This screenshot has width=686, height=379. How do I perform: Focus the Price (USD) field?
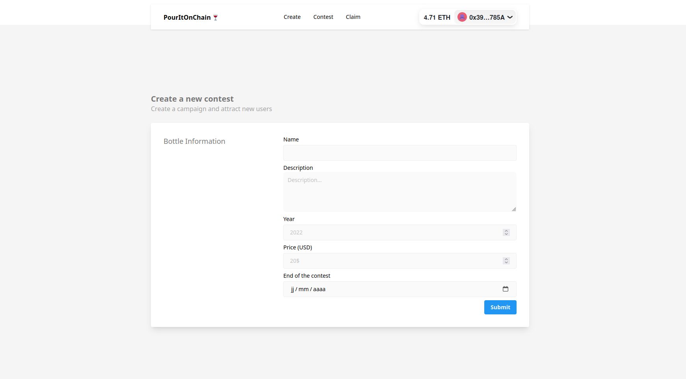[400, 261]
